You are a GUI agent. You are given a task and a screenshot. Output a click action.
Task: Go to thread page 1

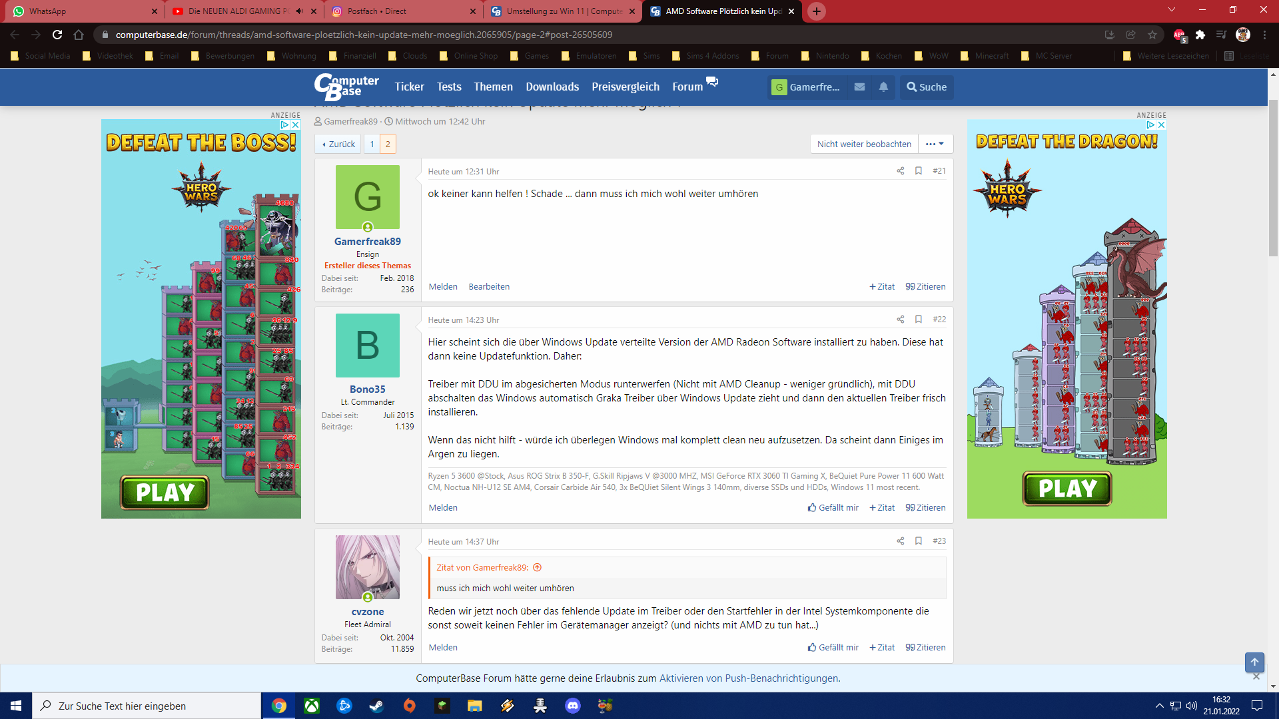tap(372, 144)
